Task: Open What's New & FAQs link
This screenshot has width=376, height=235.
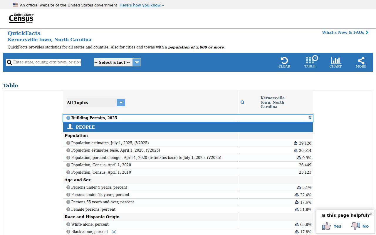Action: 345,32
